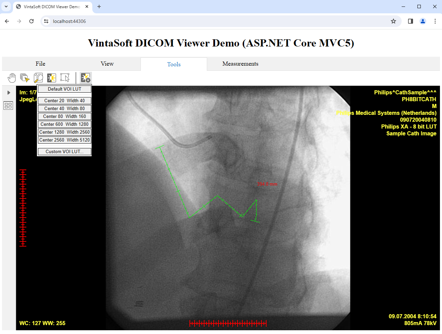Choose Center 20 Width 40 preset
Viewport: 442px width, 334px height.
click(x=65, y=101)
